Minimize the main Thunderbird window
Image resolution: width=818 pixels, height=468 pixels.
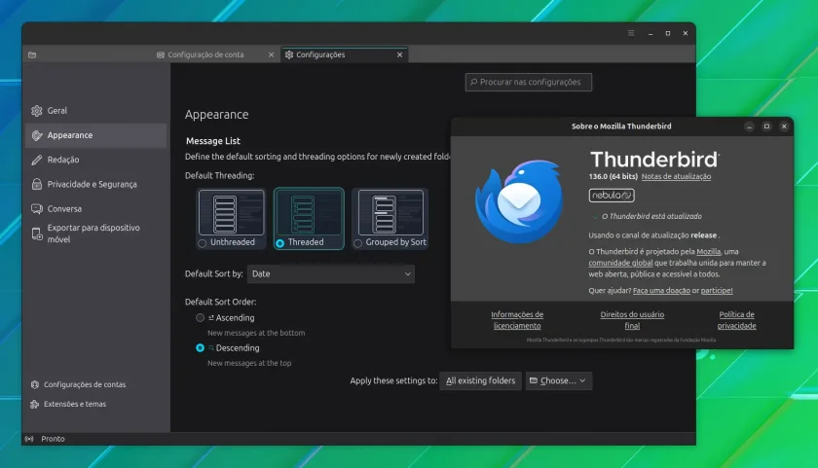point(651,33)
